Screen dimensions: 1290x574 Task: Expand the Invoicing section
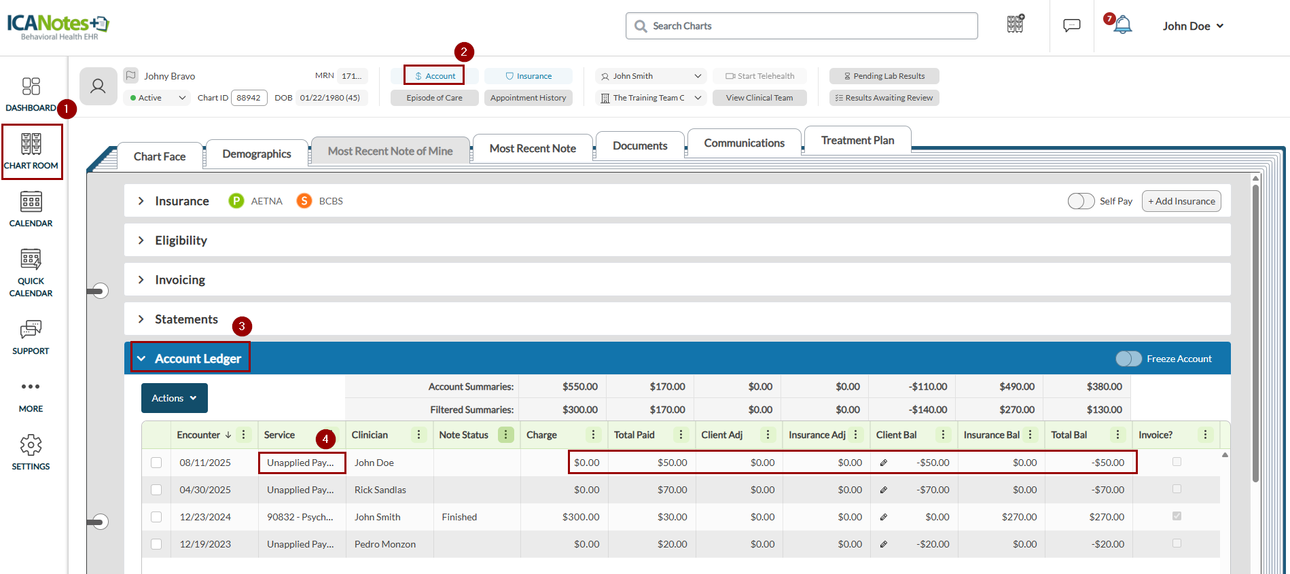tap(141, 280)
